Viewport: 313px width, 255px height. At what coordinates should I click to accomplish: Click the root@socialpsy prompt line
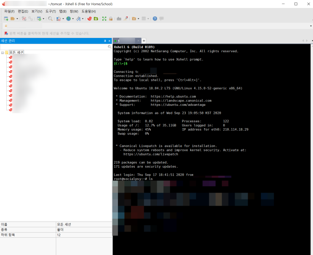click(133, 179)
